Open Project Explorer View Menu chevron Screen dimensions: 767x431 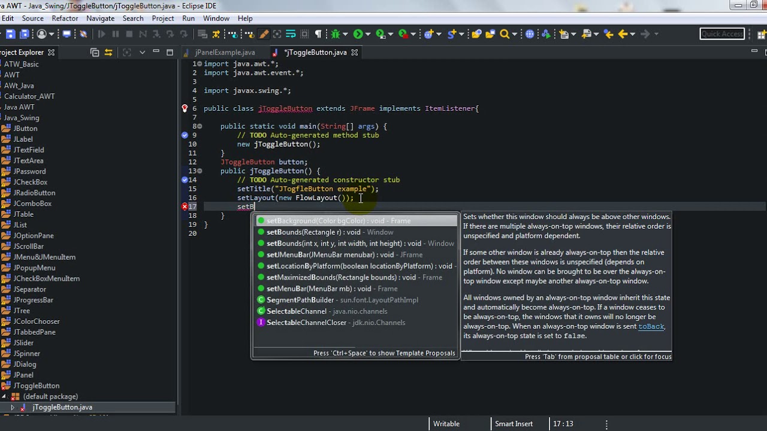(x=142, y=53)
